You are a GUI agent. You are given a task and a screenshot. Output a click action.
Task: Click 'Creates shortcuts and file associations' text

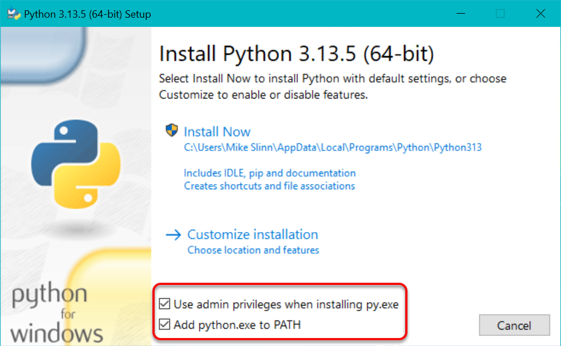pyautogui.click(x=269, y=186)
